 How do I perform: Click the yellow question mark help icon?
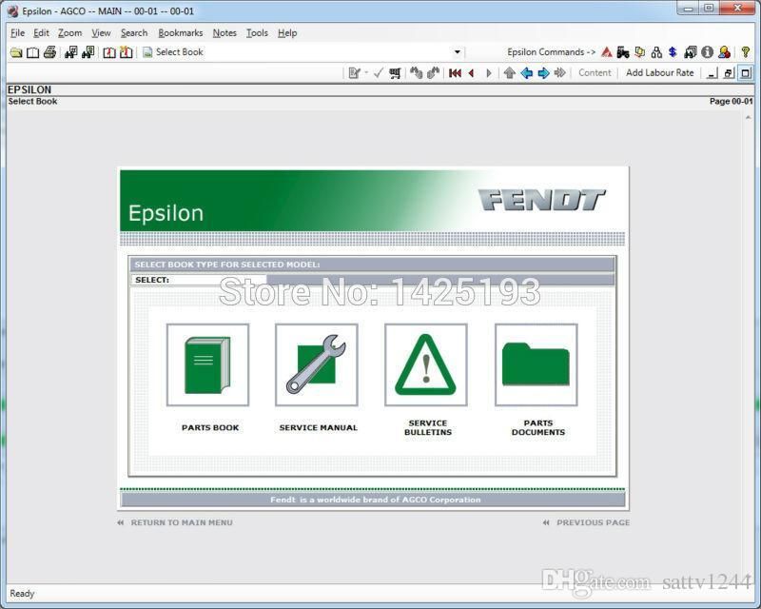pos(746,52)
